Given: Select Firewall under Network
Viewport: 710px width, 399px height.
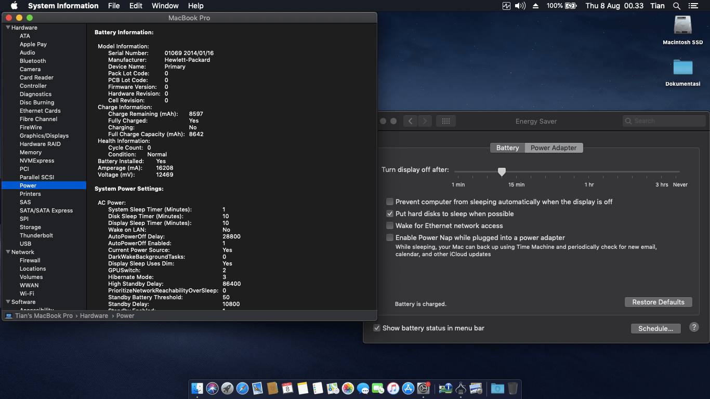Looking at the screenshot, I should click(x=30, y=260).
